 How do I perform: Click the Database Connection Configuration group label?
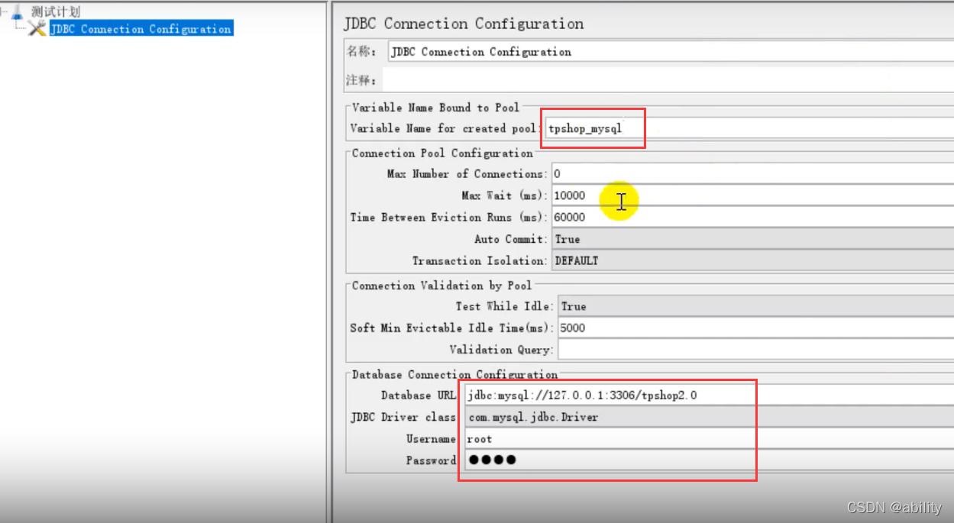[x=454, y=375]
